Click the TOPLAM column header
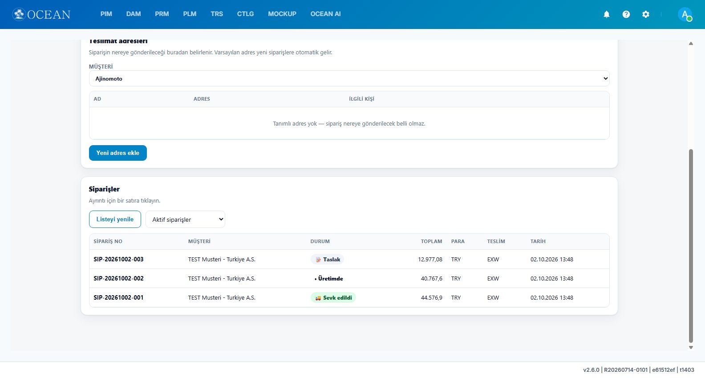Screen dimensions: 705x378 pos(432,241)
